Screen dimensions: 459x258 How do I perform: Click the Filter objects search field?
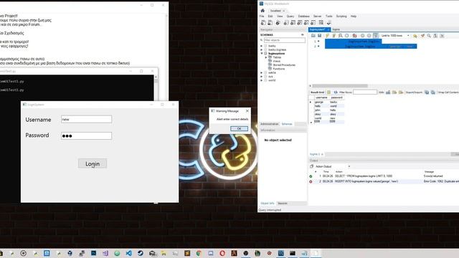(x=284, y=40)
